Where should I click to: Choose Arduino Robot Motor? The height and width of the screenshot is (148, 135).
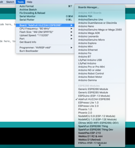click(x=100, y=77)
